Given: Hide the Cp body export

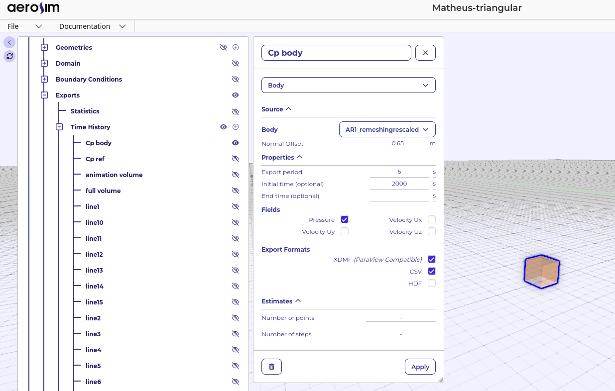Looking at the screenshot, I should [x=236, y=143].
